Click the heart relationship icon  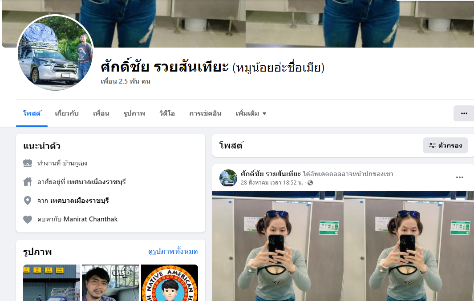(28, 219)
